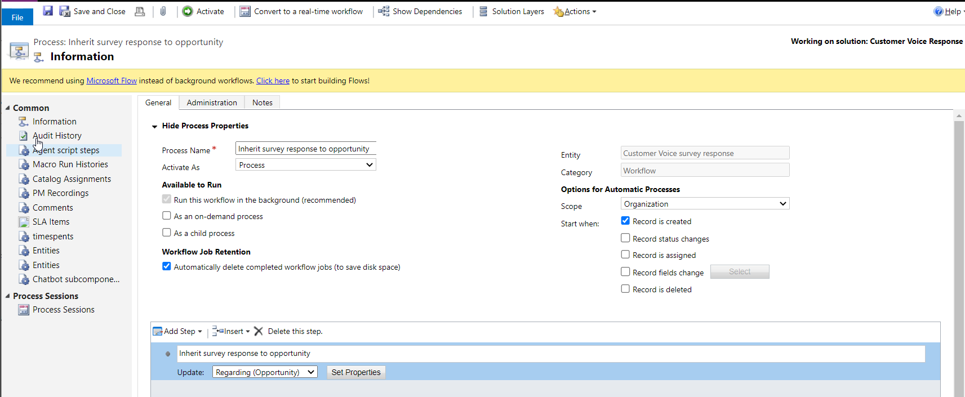The width and height of the screenshot is (965, 397).
Task: Click the Help question mark icon
Action: (938, 11)
